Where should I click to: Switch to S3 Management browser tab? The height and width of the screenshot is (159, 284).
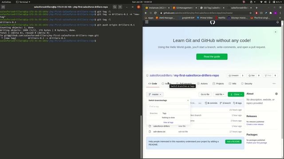click(x=185, y=8)
